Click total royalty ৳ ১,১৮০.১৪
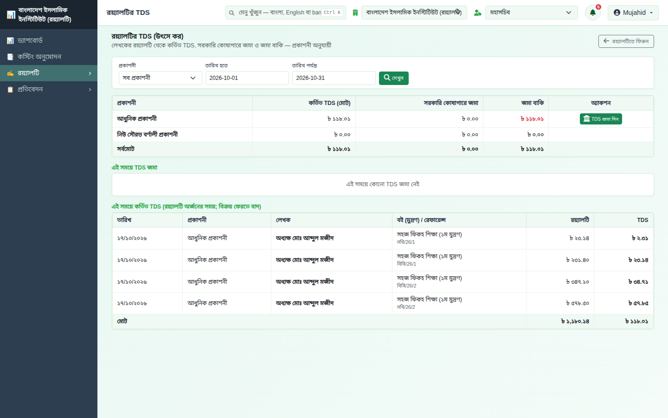 [x=575, y=321]
